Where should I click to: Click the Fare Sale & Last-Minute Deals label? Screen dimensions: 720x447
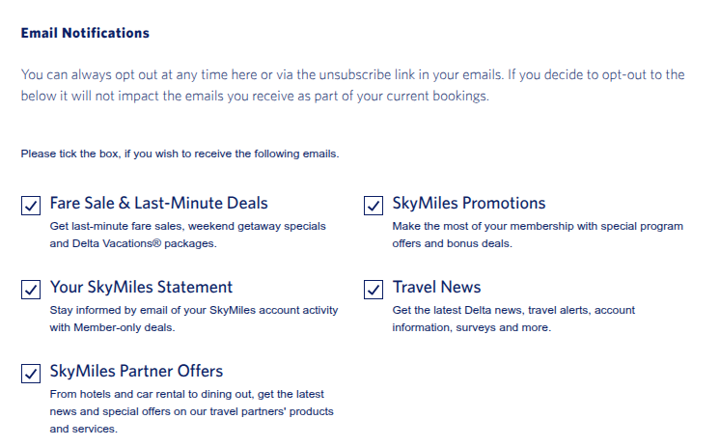tap(159, 203)
